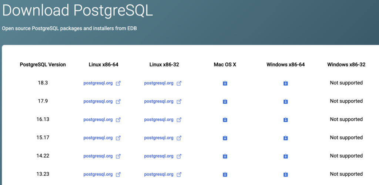
Task: Open postgresql.org link for 18.3 Linux x86-64
Action: (98, 83)
